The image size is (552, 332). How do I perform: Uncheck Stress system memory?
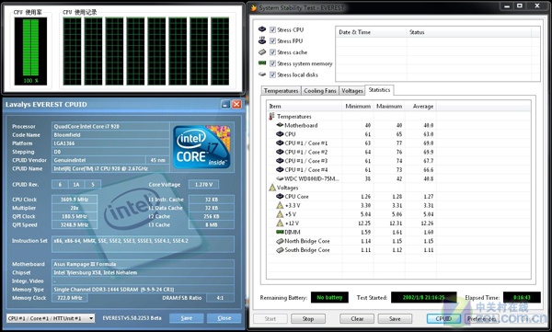click(x=272, y=63)
